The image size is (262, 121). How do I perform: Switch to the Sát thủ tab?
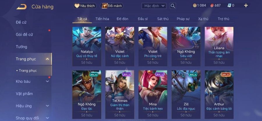(163, 19)
